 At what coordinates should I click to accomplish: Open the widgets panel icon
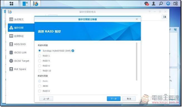click(175, 4)
